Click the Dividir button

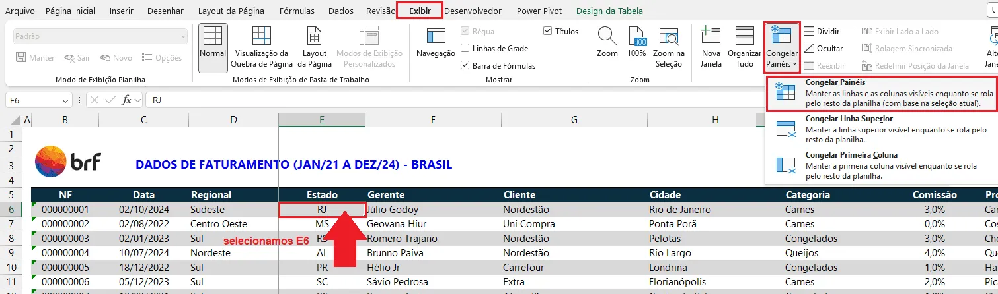coord(822,31)
